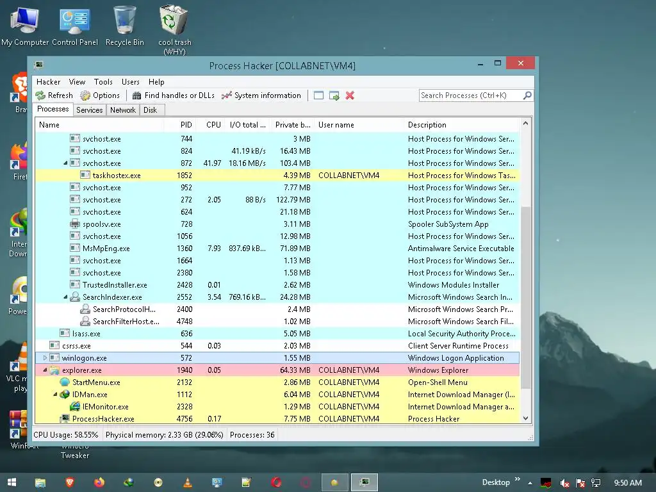
Task: Click the scrollbar down arrow
Action: (526, 418)
